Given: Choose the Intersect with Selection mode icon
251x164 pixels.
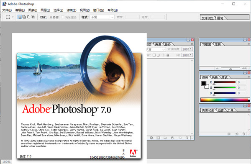Looking at the screenshot, I should (x=33, y=17).
